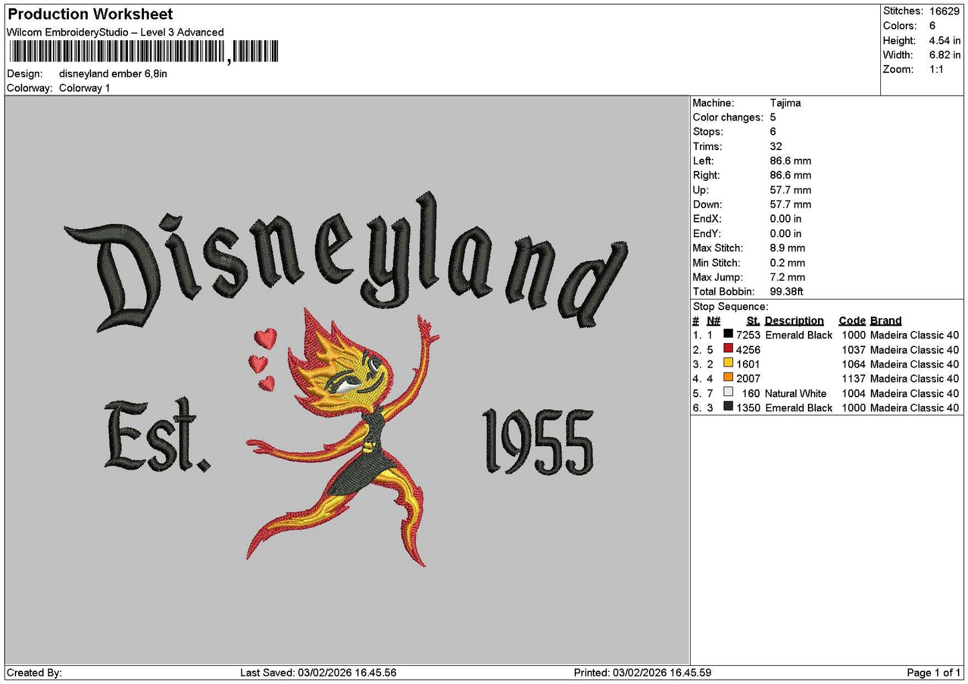The height and width of the screenshot is (684, 968).
Task: Click the 'Colorway 1' value
Action: (x=84, y=88)
